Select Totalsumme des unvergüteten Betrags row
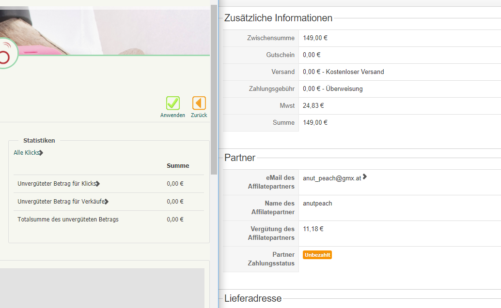This screenshot has height=308, width=501. (x=109, y=220)
